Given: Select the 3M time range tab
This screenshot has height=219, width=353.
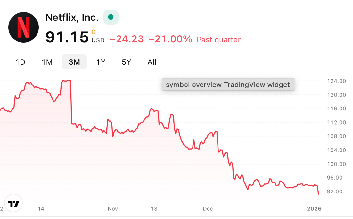Looking at the screenshot, I should coord(74,62).
